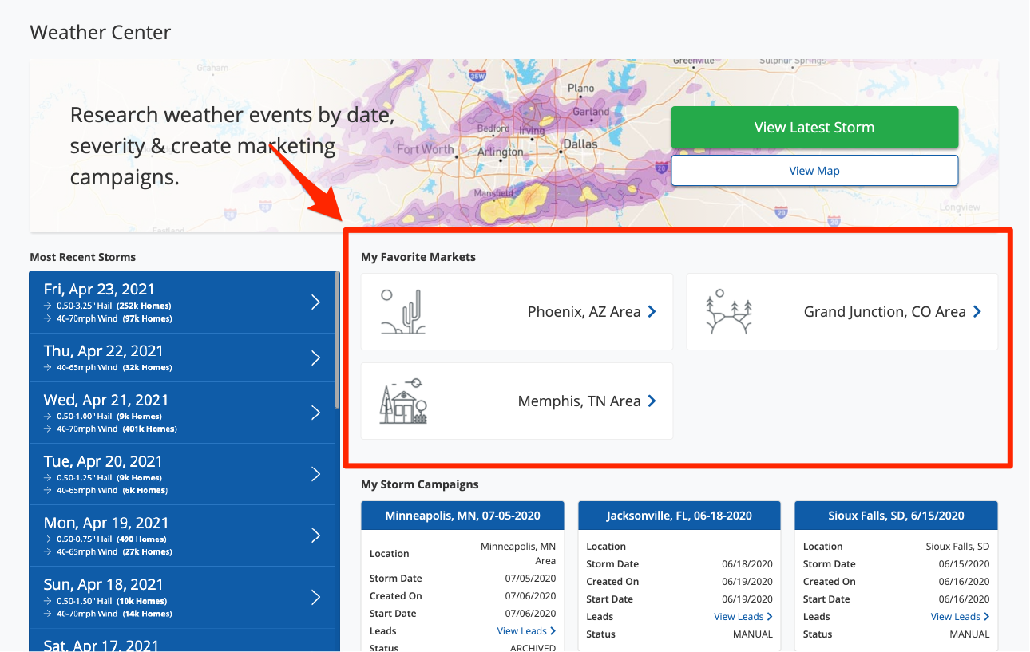Open View Leads for Jacksonville campaign
The height and width of the screenshot is (652, 1030).
[x=743, y=617]
